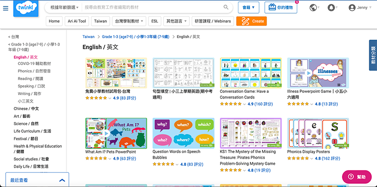Play the Illness Powerpoint Game preview

point(308,73)
